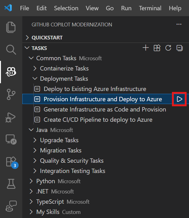Image resolution: width=189 pixels, height=218 pixels.
Task: Open Run and Debug view icon
Action: click(x=11, y=117)
